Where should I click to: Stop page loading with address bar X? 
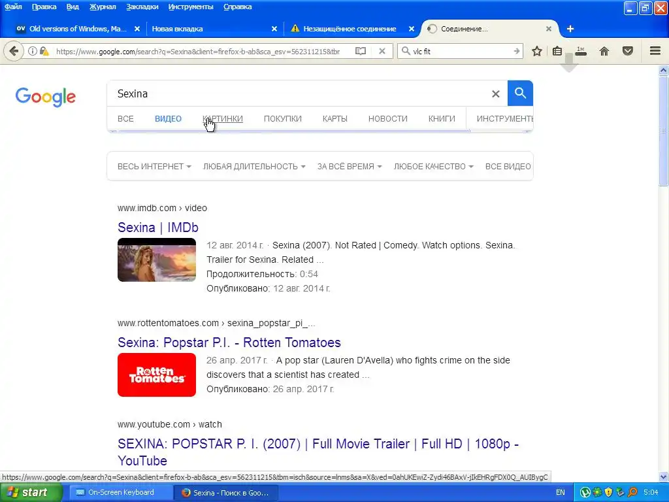point(382,51)
